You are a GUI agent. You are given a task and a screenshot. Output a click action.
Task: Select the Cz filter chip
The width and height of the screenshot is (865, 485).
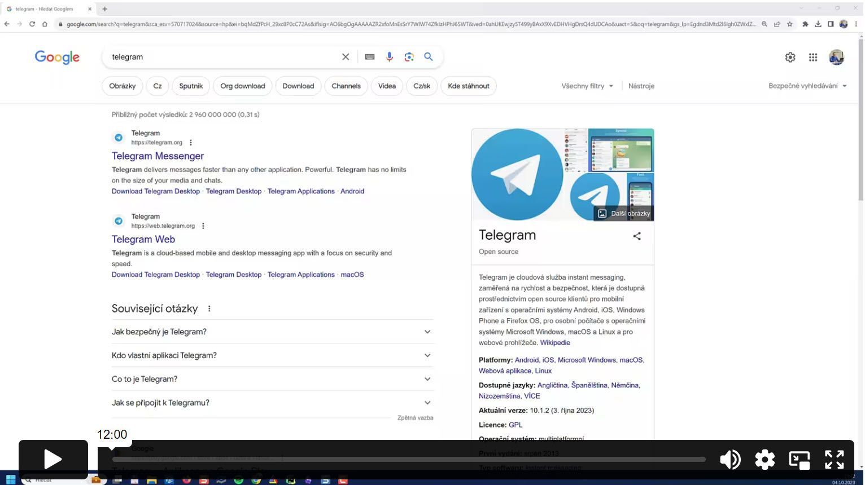[x=158, y=86]
